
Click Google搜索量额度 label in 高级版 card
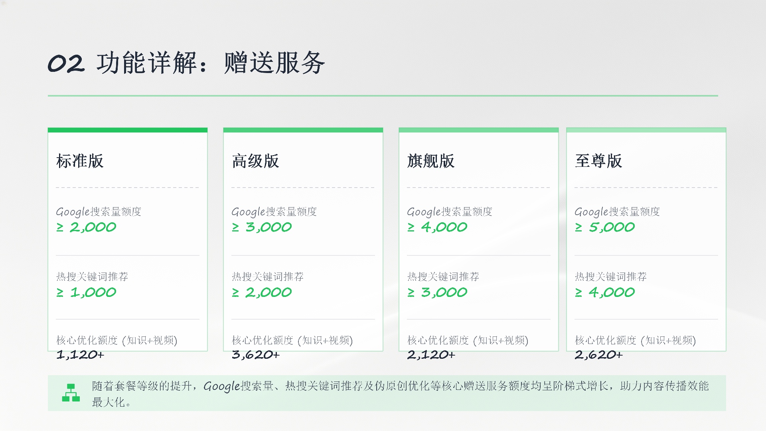click(x=274, y=212)
